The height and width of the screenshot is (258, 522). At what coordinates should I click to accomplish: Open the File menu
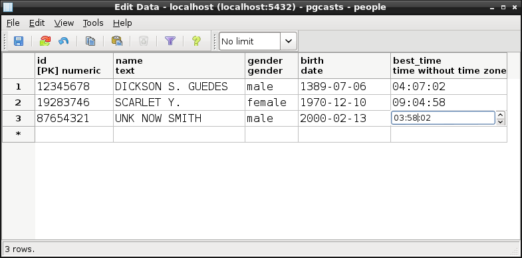[x=13, y=23]
